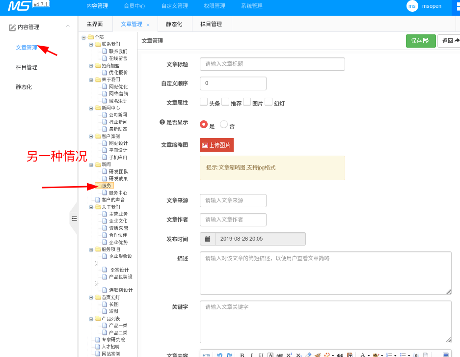Click the green 保存 button
Viewport: 460px width, 357px height.
pyautogui.click(x=421, y=41)
